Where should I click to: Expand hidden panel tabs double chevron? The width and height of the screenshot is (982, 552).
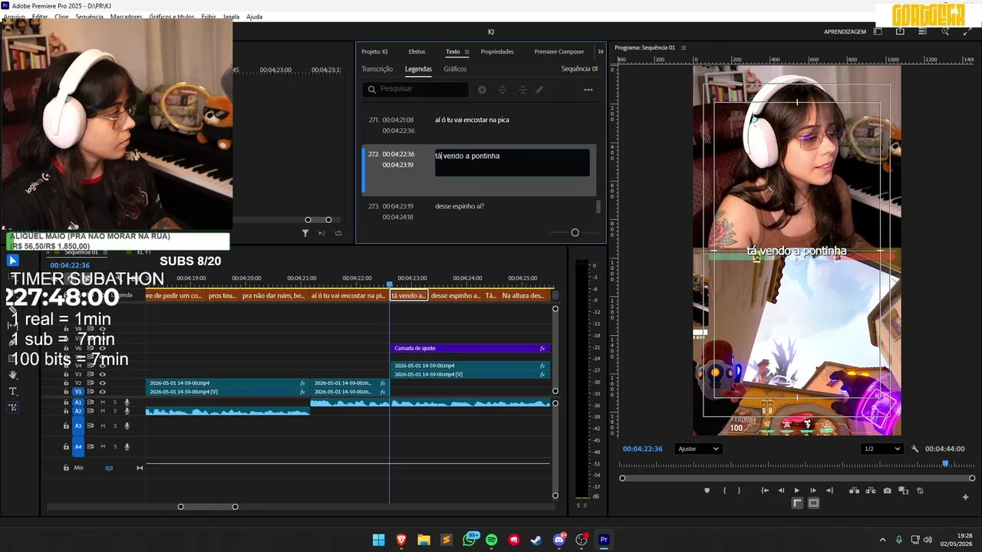point(600,51)
